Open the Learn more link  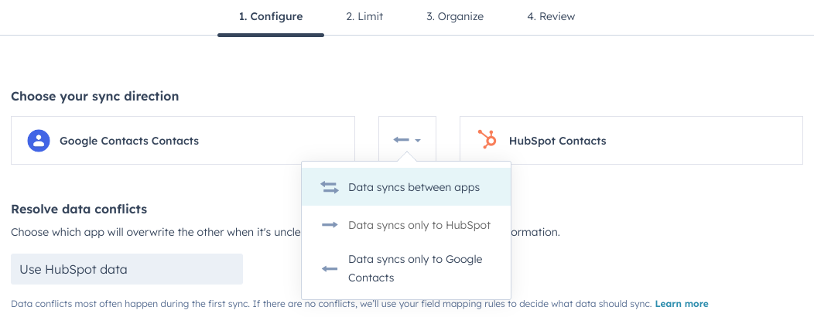pyautogui.click(x=681, y=304)
